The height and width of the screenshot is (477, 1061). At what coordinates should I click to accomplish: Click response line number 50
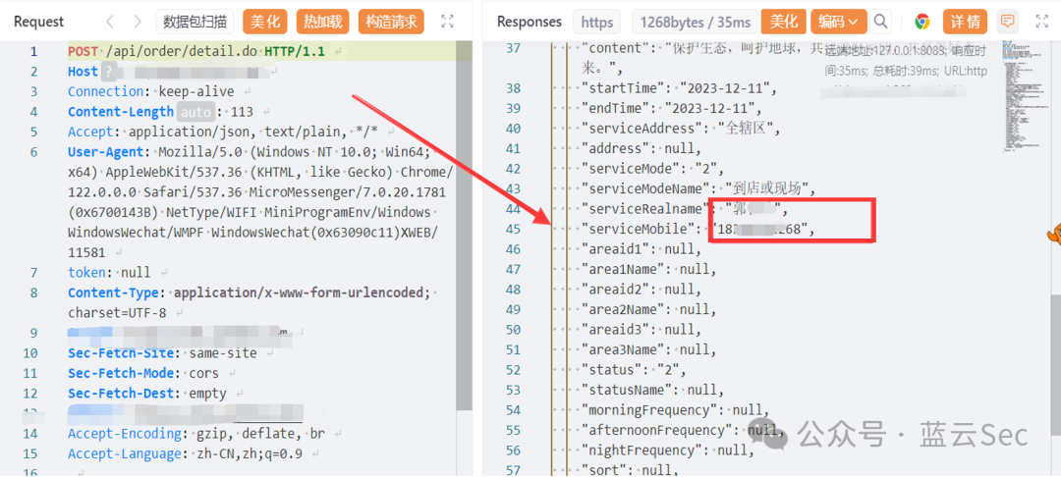[513, 330]
